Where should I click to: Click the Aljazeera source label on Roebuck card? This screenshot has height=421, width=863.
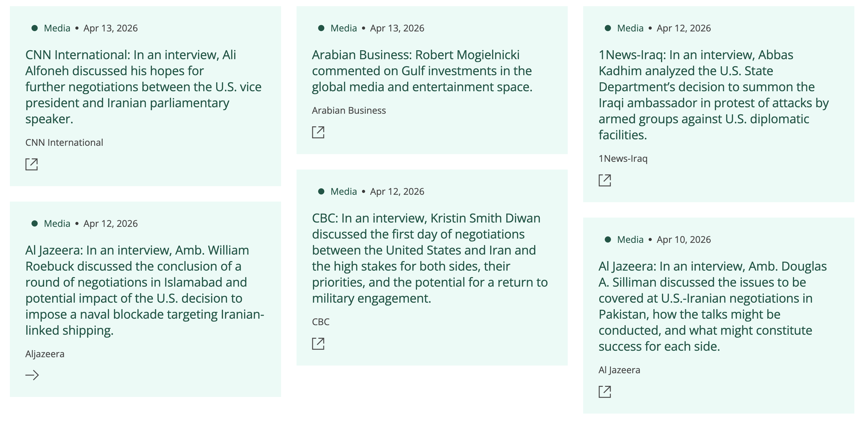45,354
